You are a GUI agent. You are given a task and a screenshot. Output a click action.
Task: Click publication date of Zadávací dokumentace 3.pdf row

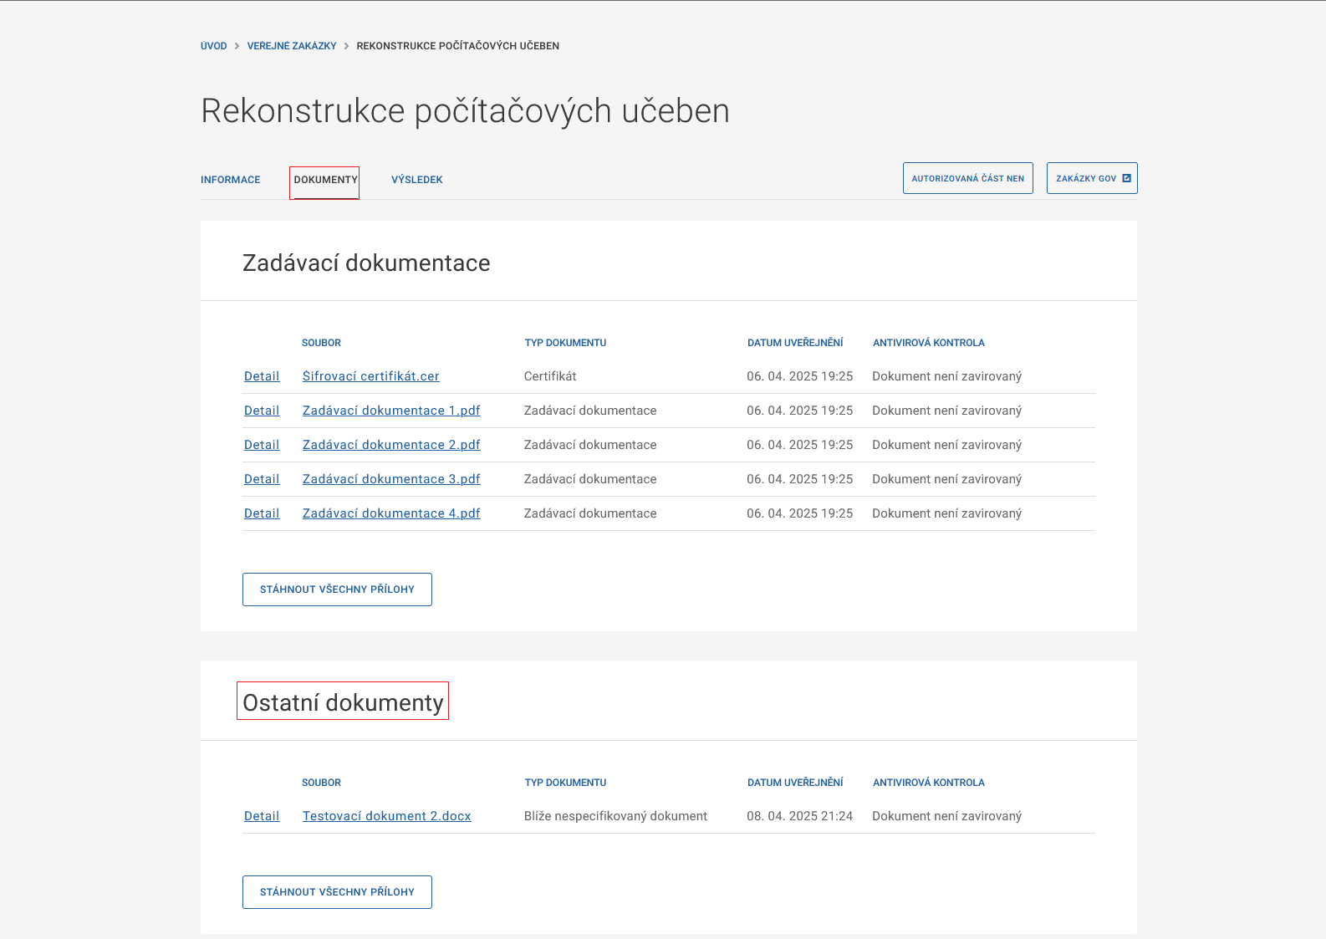(x=800, y=479)
